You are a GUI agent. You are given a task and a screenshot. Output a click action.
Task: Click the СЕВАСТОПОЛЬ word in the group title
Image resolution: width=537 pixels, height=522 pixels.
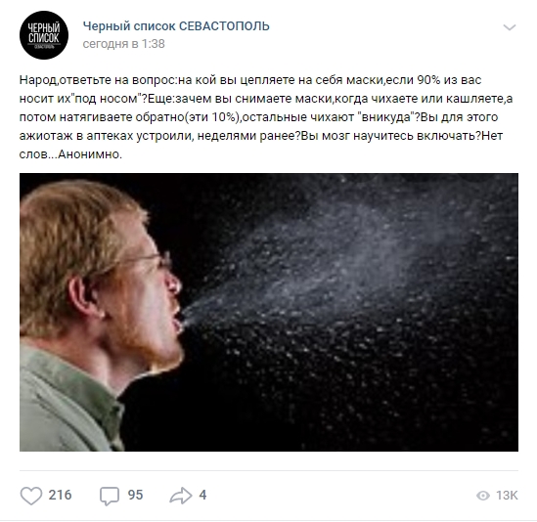(x=224, y=26)
